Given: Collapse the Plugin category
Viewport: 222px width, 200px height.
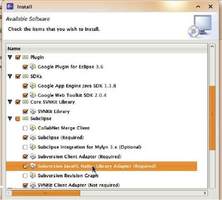Looking at the screenshot, I should [10, 57].
